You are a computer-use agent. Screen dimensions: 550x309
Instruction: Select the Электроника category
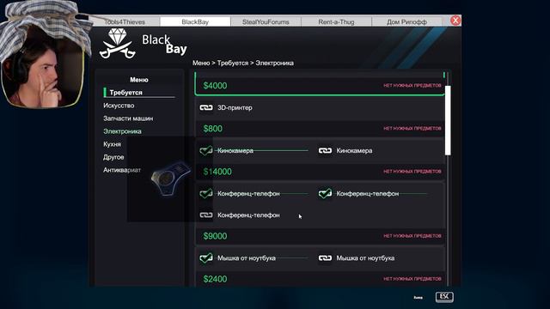pos(122,131)
